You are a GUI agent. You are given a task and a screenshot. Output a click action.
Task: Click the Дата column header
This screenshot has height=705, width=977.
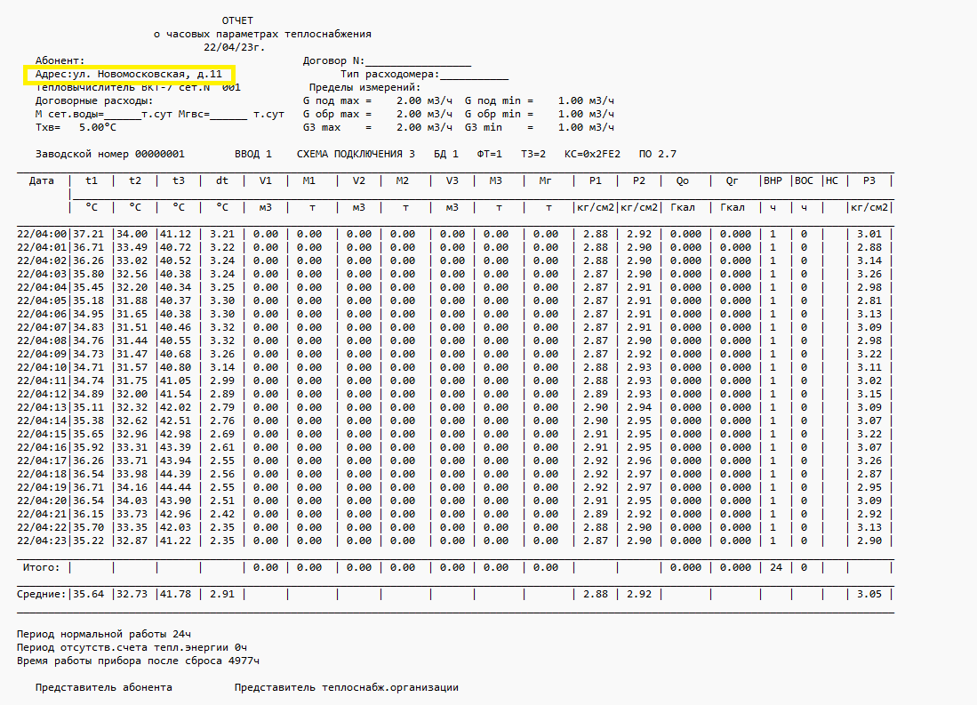(x=41, y=180)
